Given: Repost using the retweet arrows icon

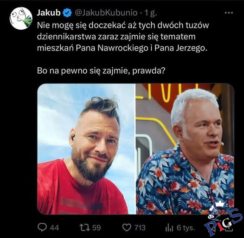Looking at the screenshot, I should click(x=84, y=227).
